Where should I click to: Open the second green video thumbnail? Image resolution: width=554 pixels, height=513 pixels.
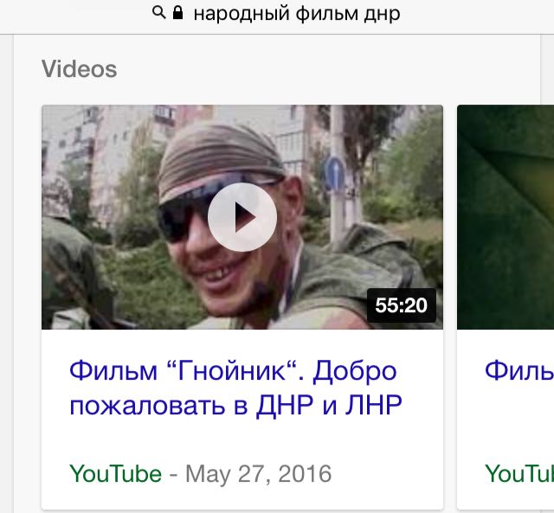point(506,217)
